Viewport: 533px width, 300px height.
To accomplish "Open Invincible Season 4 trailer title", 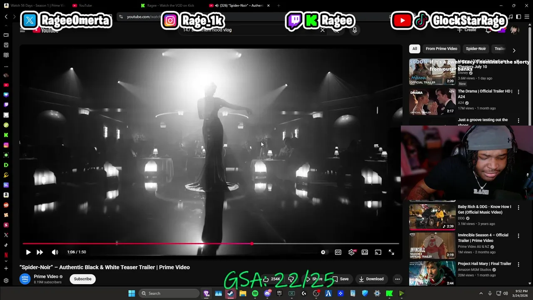I will [x=483, y=237].
